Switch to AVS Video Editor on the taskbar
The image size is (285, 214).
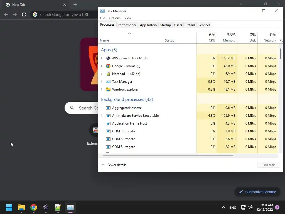[x=46, y=207]
